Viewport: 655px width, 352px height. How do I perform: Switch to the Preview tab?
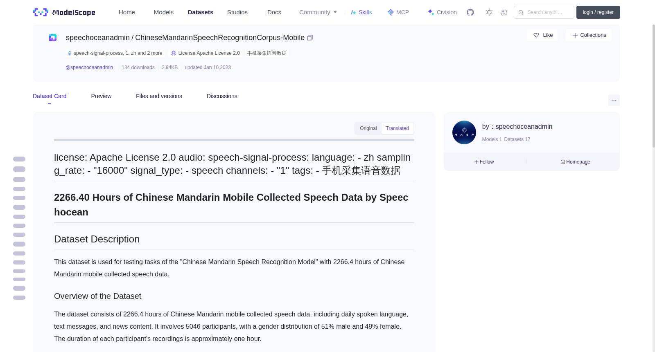tap(101, 96)
